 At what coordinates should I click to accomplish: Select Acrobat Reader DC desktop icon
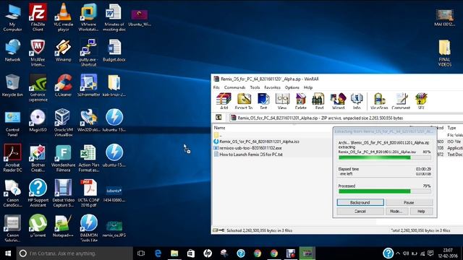coord(12,158)
